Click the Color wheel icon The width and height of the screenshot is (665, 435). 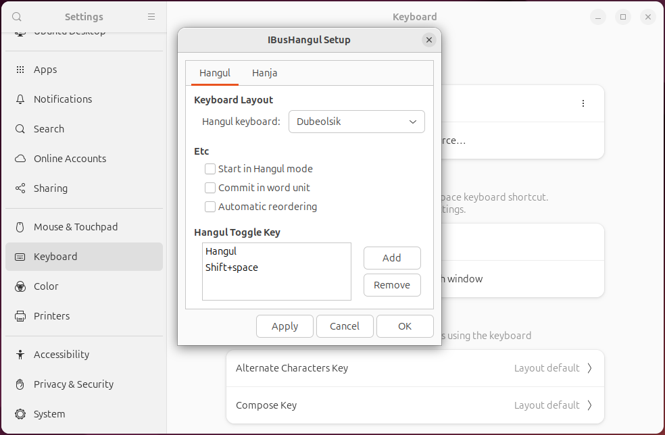click(20, 286)
